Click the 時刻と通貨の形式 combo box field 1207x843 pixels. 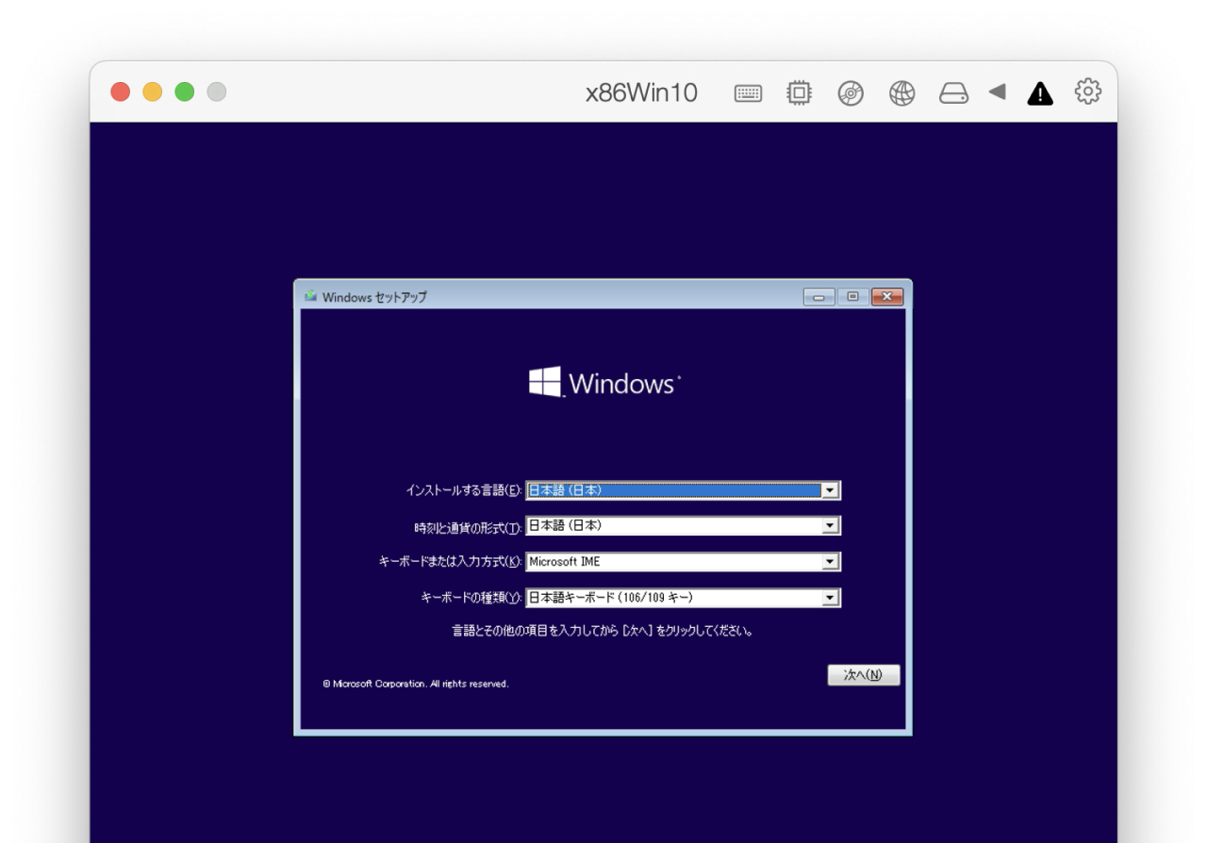(683, 526)
